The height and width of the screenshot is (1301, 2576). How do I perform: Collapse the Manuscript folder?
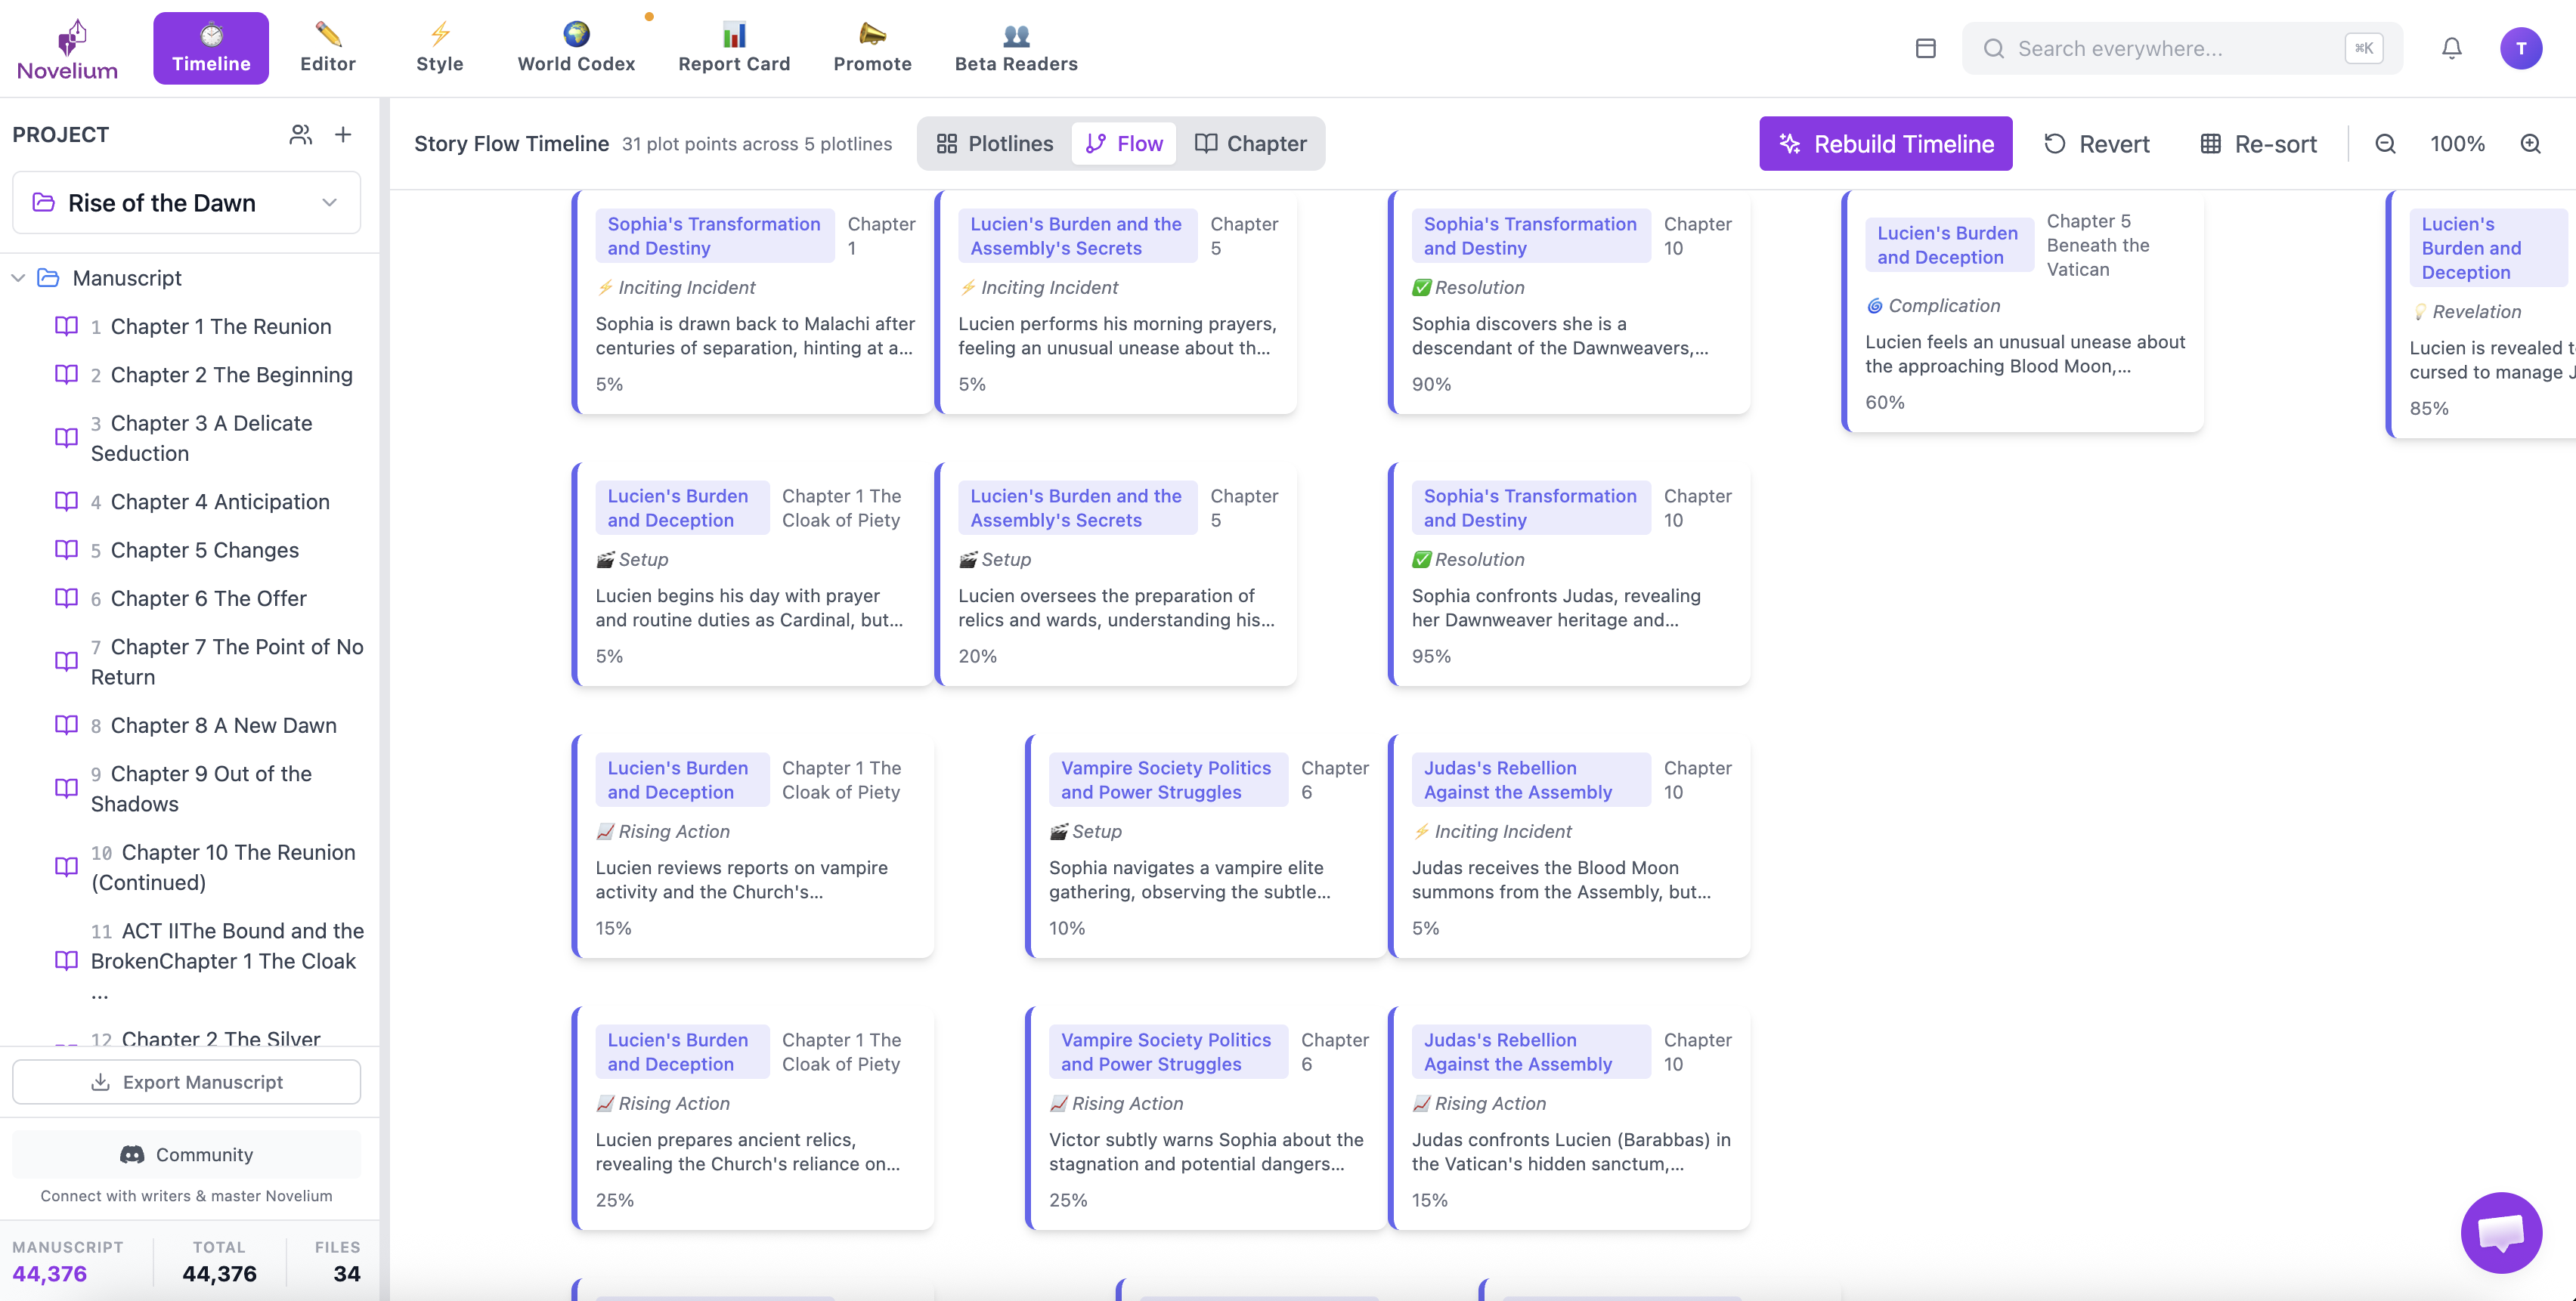17,278
